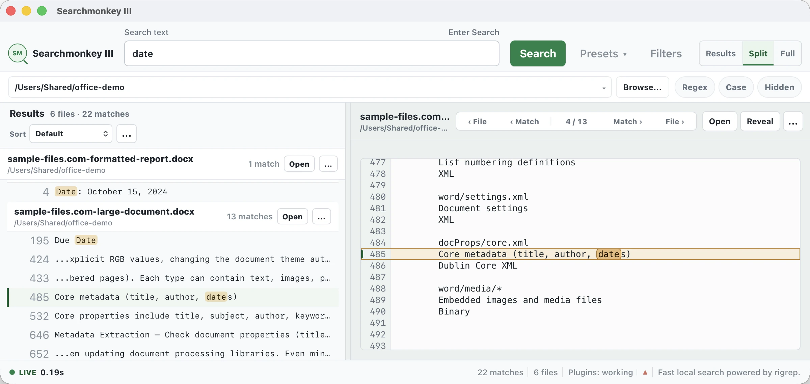Select result line 485 Core metadata

click(173, 297)
